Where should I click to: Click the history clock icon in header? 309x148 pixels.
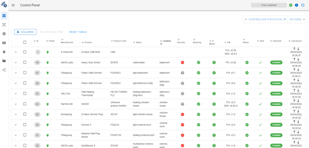coord(303,5)
